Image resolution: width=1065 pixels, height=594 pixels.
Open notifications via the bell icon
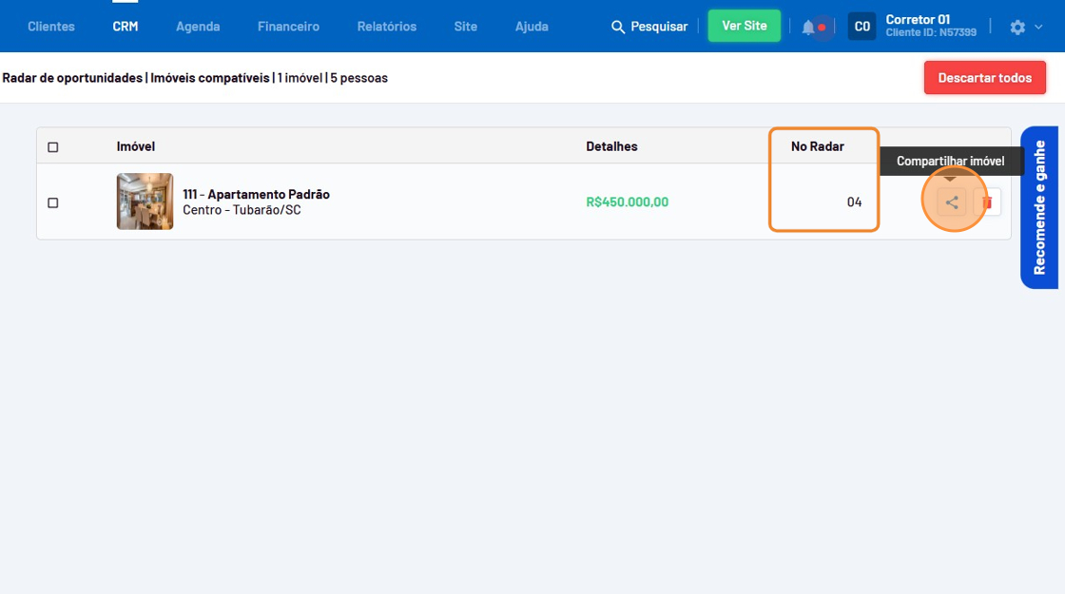(x=808, y=27)
